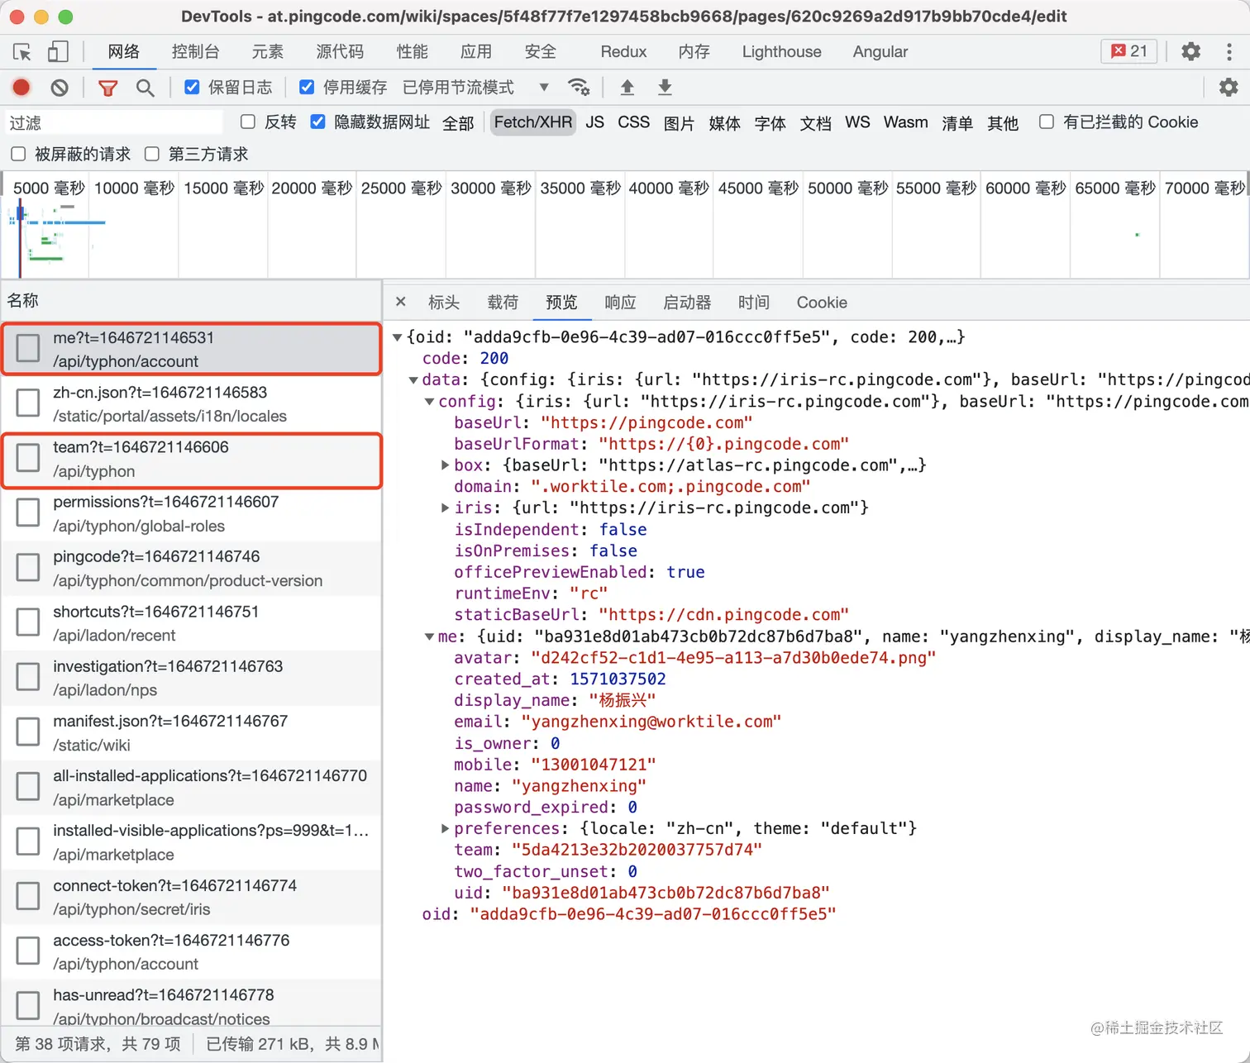This screenshot has height=1063, width=1250.
Task: Select the shortcuts?t=1646721146751 request
Action: coord(191,623)
